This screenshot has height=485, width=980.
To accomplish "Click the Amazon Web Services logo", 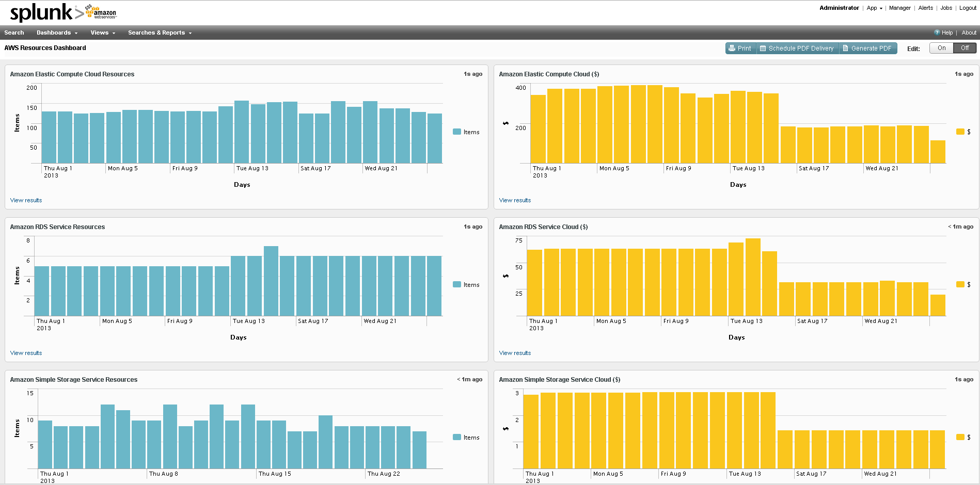I will [101, 12].
